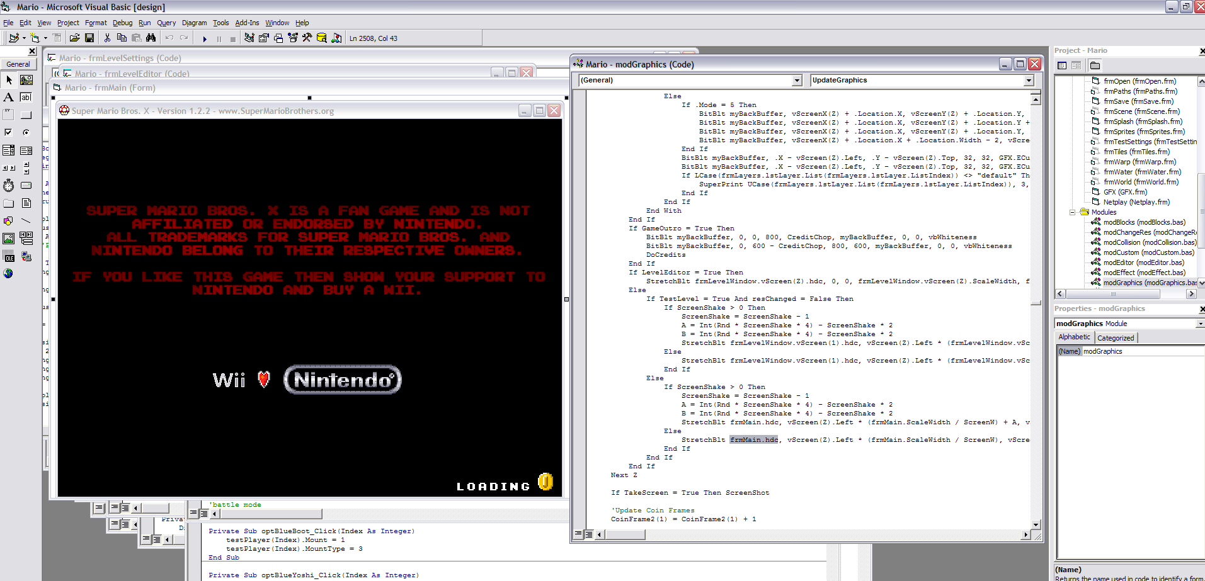Click modGraphics code window vertical scroll down arrow
This screenshot has width=1205, height=581.
click(x=1036, y=524)
